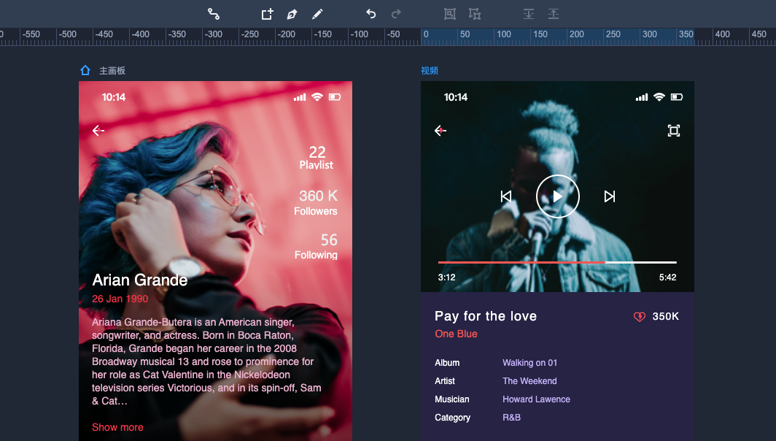Click the 'One Blue' subtitle
The width and height of the screenshot is (776, 441).
point(456,334)
